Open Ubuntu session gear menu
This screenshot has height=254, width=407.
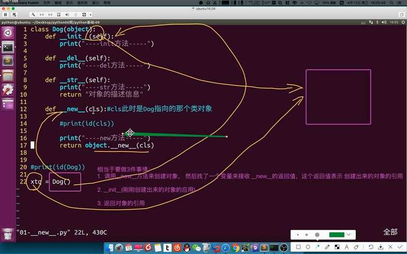[403, 22]
